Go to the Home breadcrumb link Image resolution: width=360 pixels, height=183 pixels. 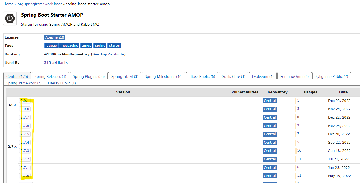click(8, 4)
